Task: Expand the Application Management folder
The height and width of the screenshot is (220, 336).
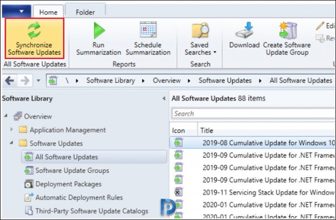Action: pyautogui.click(x=11, y=129)
